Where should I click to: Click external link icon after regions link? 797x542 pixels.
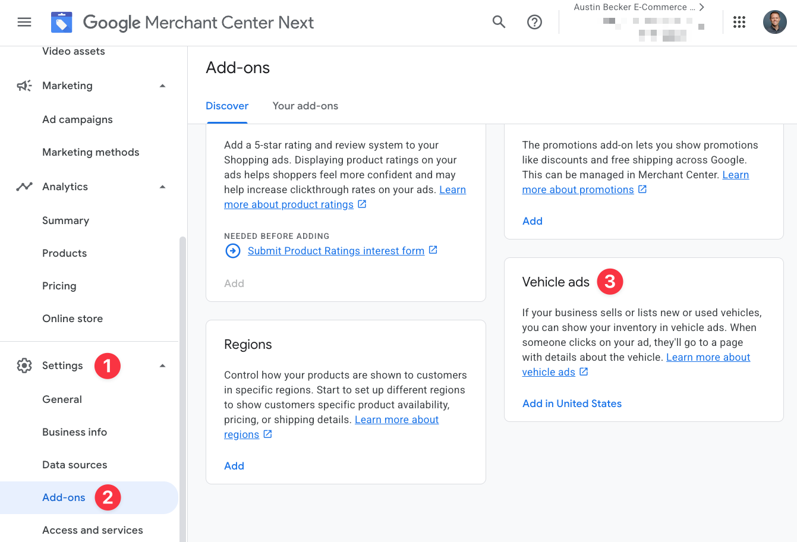(267, 434)
